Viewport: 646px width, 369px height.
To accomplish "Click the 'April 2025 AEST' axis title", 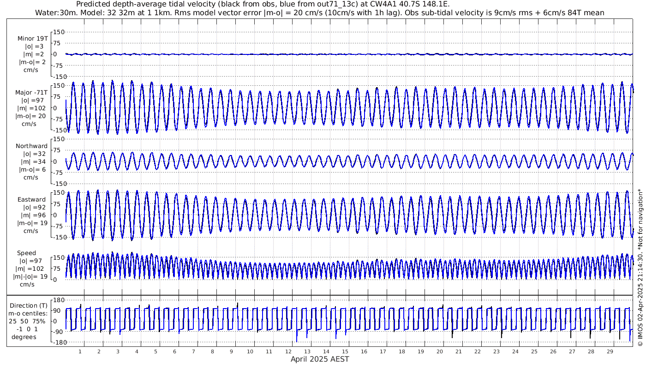I will tap(319, 359).
